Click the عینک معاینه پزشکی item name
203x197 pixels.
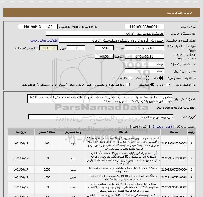(x=123, y=195)
